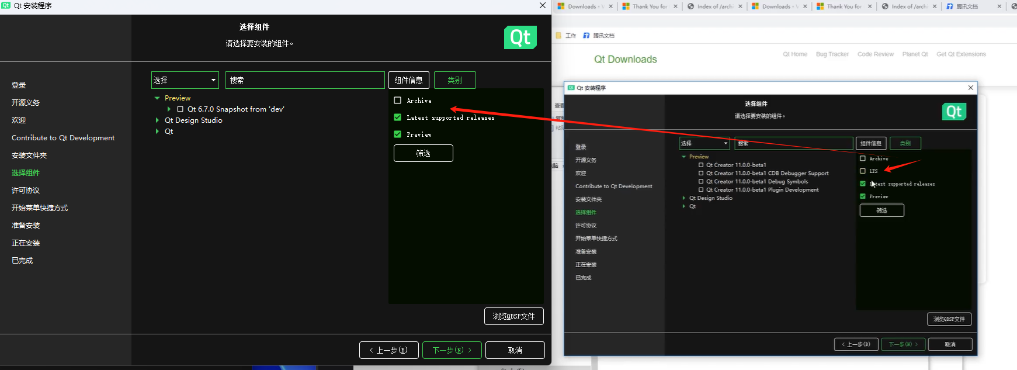Switch to the second 'Thank You for' tab

tap(844, 6)
